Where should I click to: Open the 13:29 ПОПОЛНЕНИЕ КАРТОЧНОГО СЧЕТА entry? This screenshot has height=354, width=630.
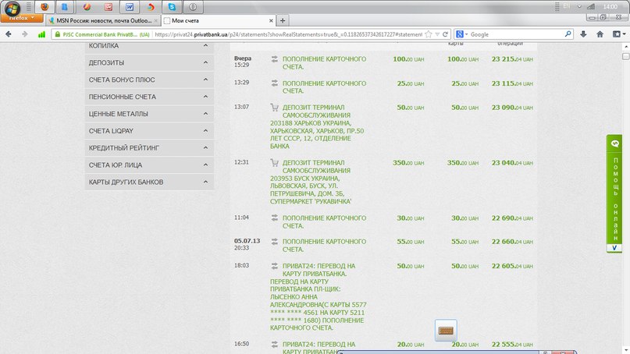(x=324, y=87)
